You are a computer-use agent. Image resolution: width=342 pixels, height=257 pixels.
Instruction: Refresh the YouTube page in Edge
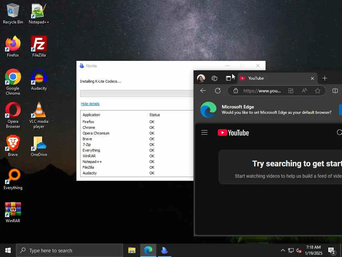point(218,91)
